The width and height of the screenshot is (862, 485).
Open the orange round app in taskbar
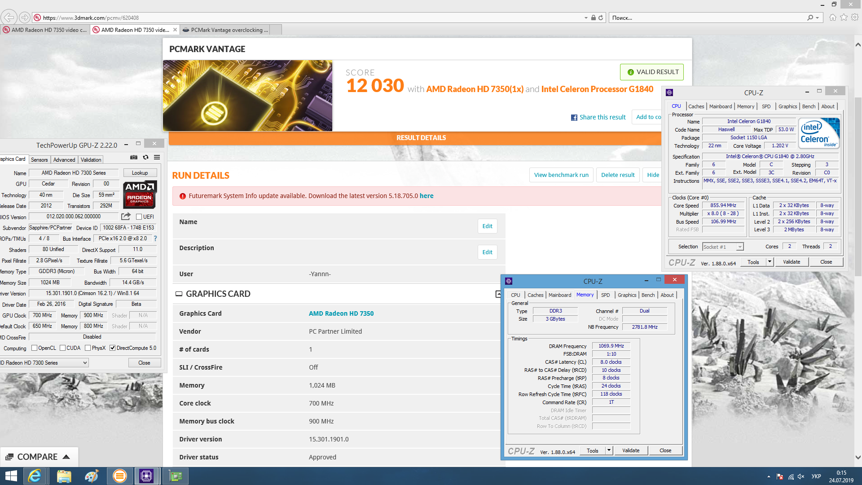119,476
